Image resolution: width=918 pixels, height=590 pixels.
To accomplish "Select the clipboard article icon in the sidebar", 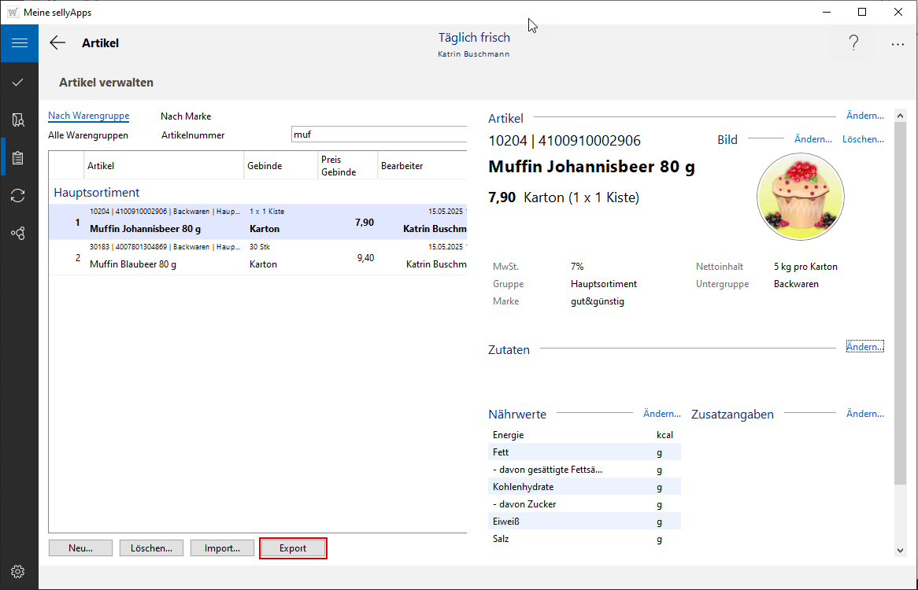I will (19, 157).
